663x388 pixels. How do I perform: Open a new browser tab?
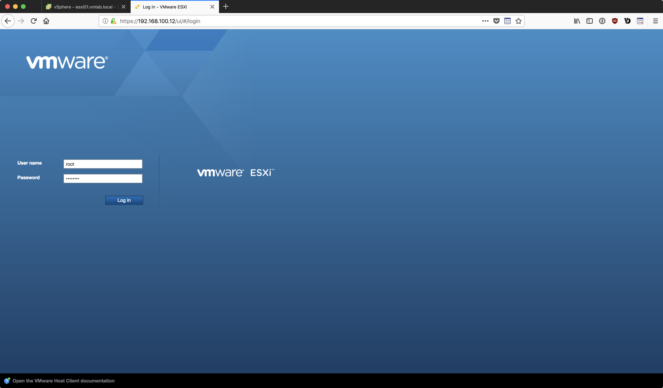coord(226,6)
